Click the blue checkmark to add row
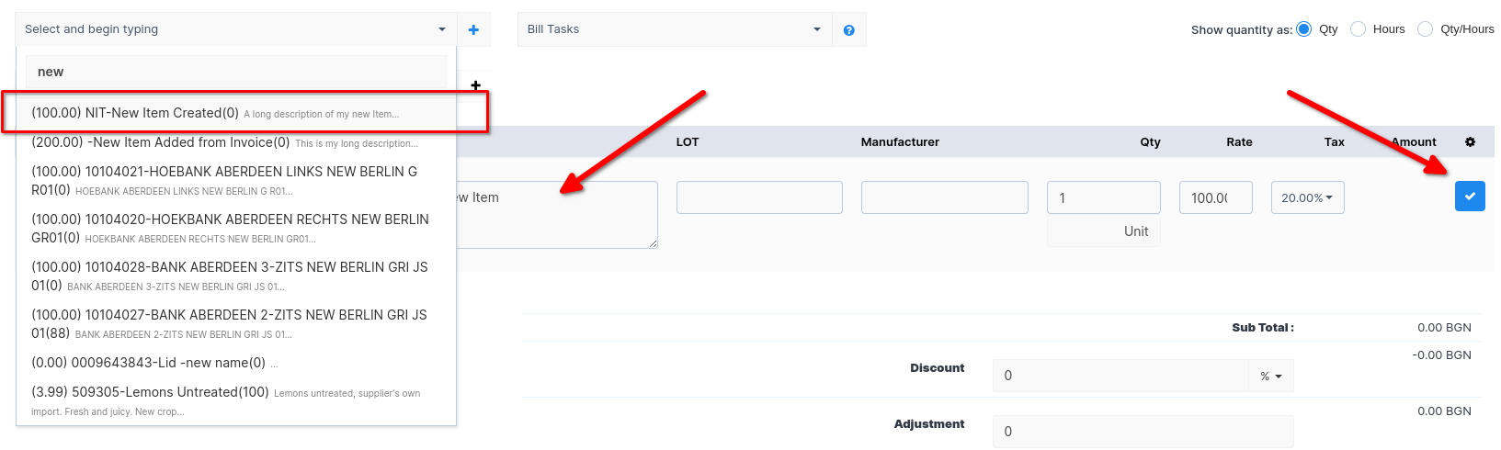 pyautogui.click(x=1469, y=197)
